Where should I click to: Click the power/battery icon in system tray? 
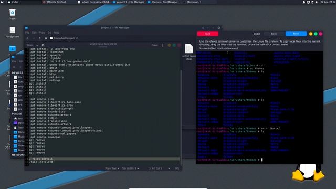(x=312, y=2)
